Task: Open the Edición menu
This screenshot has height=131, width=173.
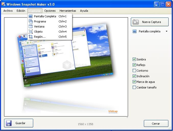Action: 21,11
